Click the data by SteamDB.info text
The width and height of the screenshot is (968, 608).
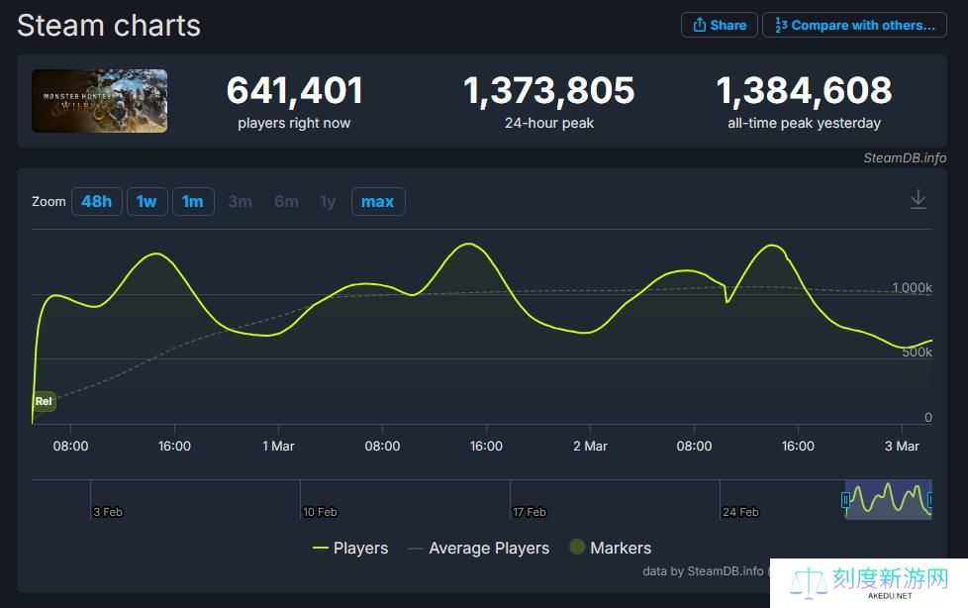[703, 571]
